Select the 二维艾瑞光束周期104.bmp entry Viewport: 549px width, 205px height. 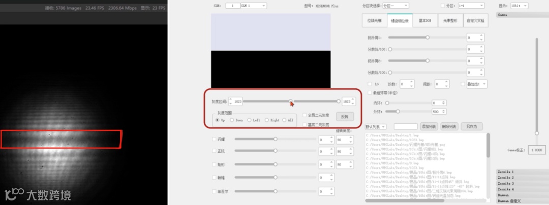(419, 191)
